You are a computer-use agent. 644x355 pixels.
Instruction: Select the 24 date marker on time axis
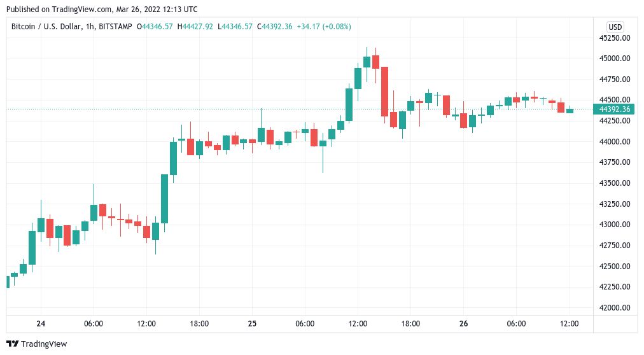tap(41, 324)
